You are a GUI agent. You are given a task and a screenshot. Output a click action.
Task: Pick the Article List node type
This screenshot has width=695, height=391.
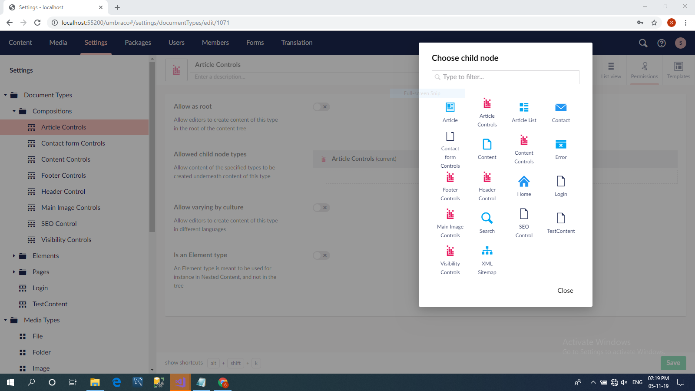pyautogui.click(x=524, y=112)
